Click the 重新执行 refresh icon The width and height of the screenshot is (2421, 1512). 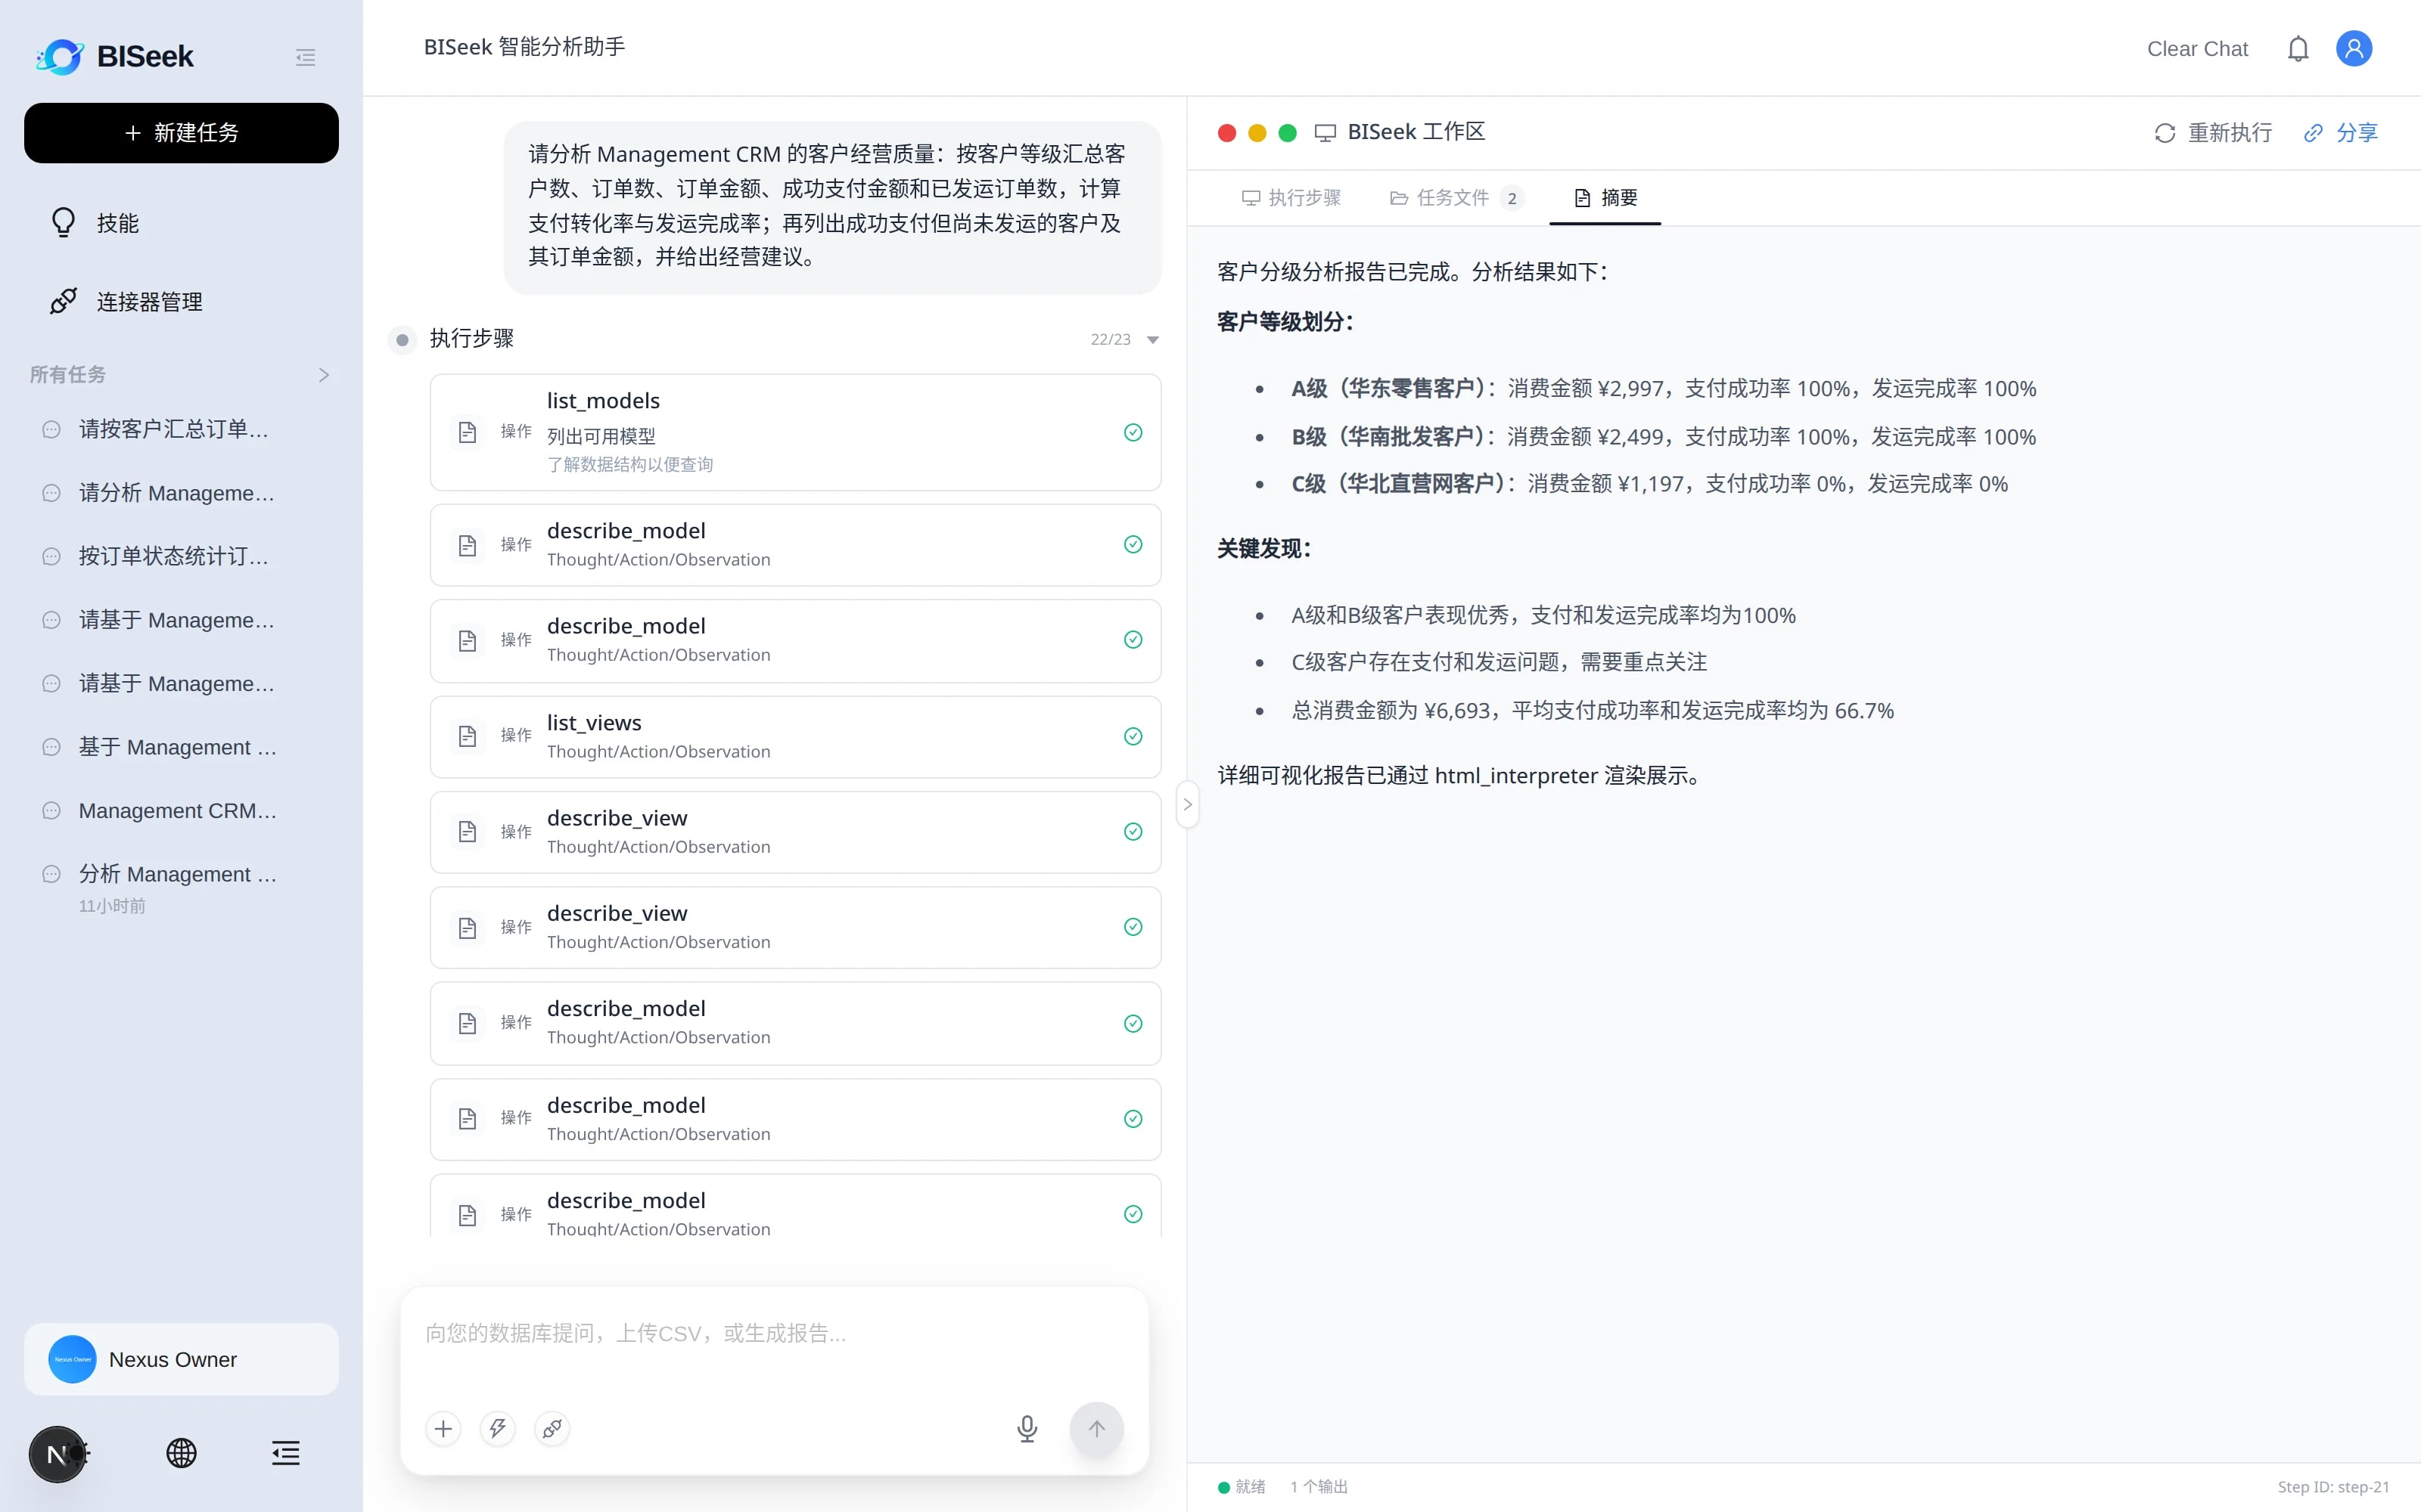pos(2164,133)
